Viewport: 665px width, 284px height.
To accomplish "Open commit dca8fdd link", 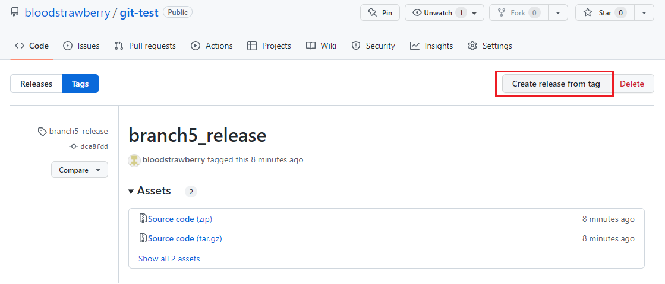I will pos(94,146).
